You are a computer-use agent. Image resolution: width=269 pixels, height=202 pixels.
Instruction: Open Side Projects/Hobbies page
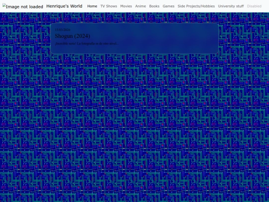coord(196,6)
